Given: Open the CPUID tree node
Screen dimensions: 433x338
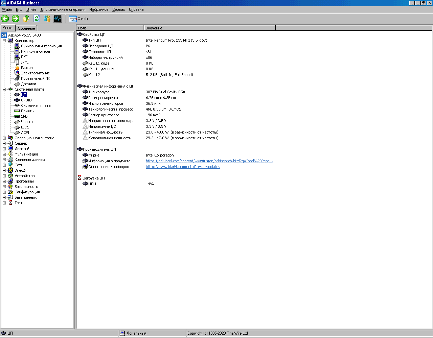Looking at the screenshot, I should click(x=26, y=100).
